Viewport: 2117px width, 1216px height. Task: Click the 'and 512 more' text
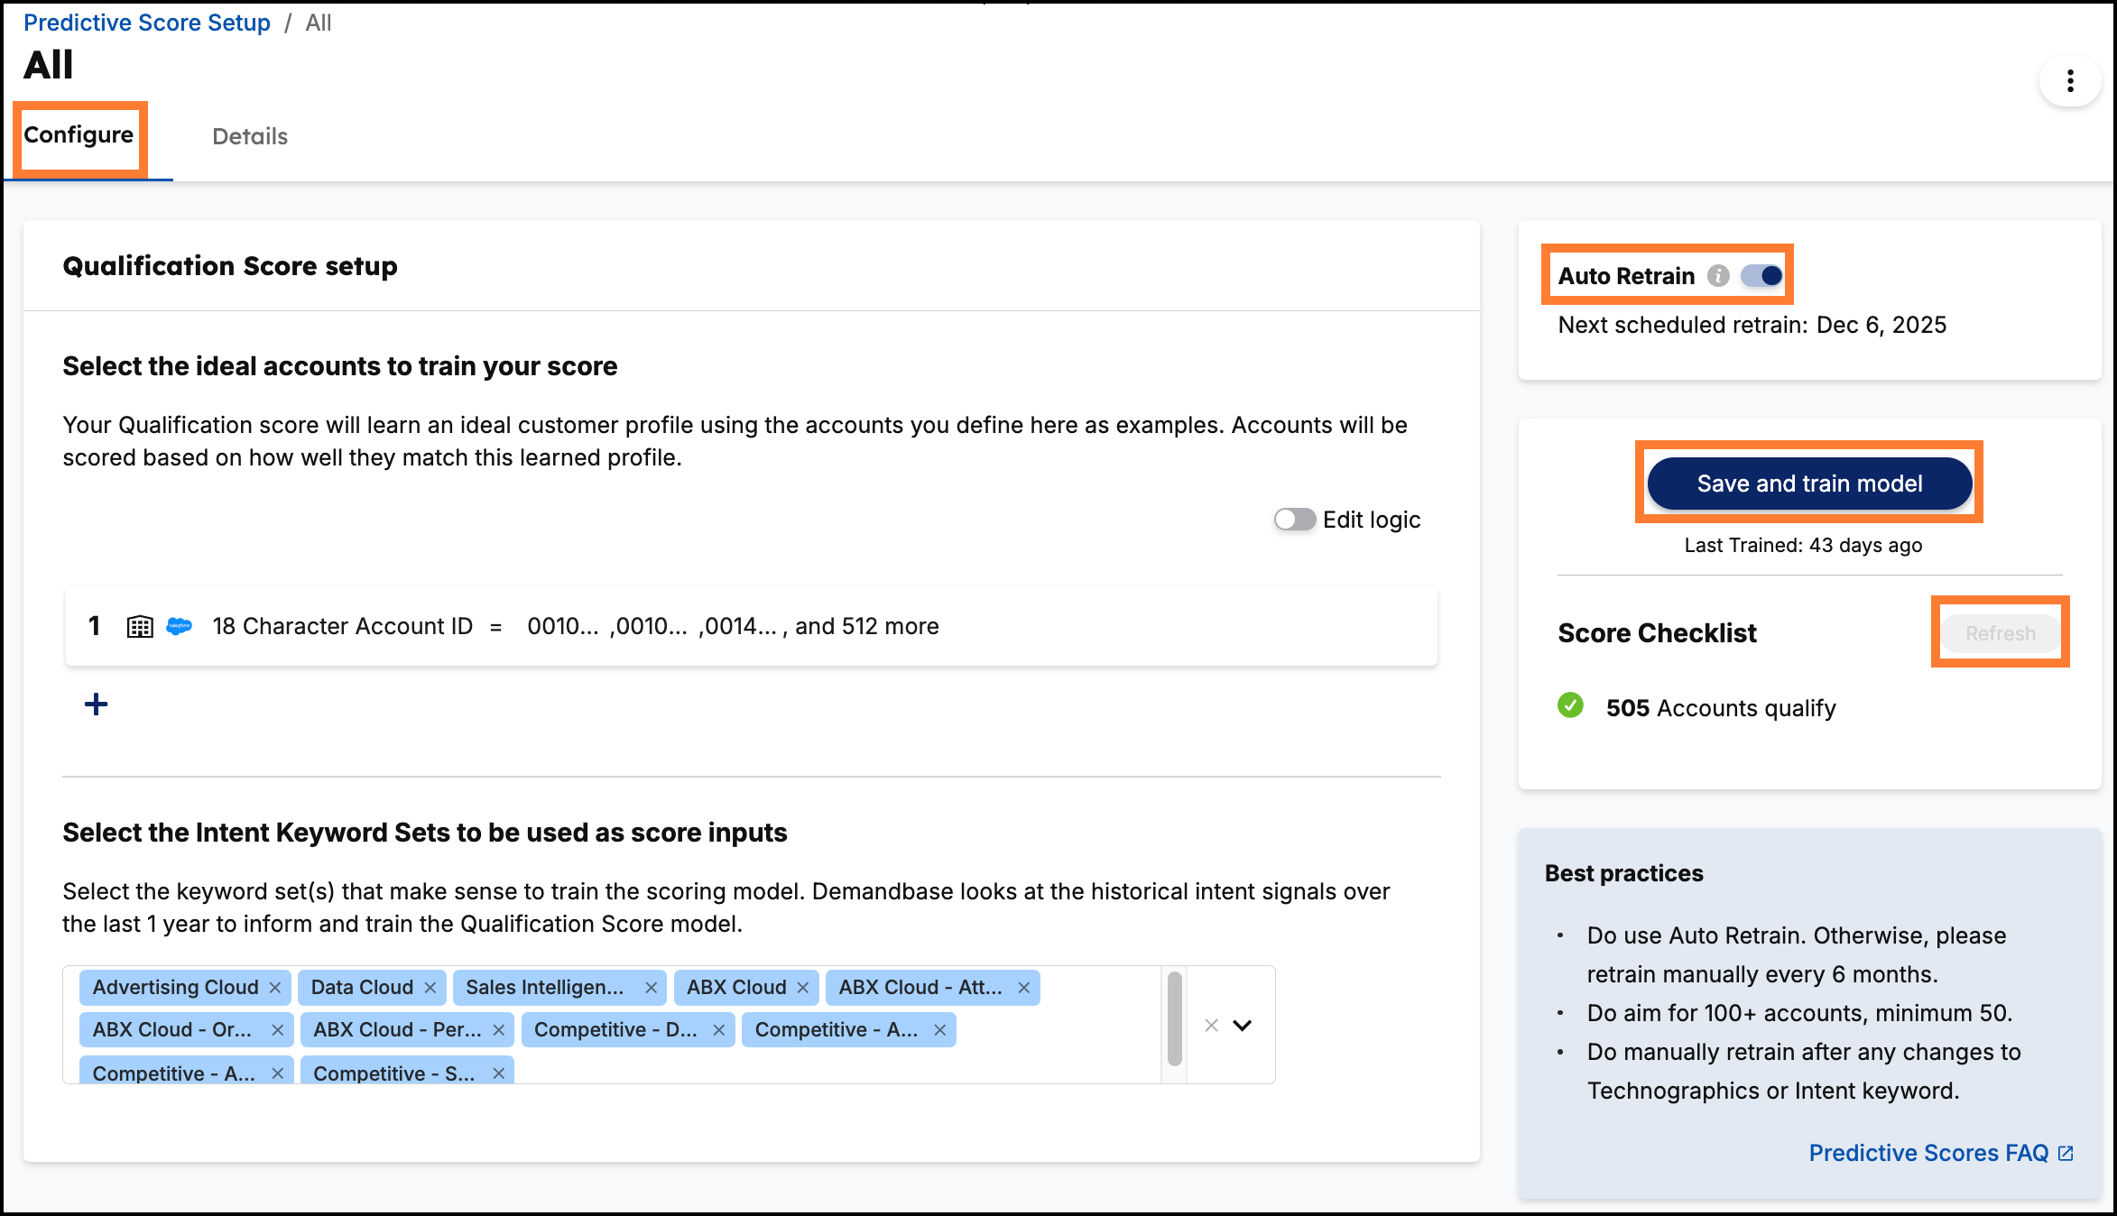click(x=867, y=626)
